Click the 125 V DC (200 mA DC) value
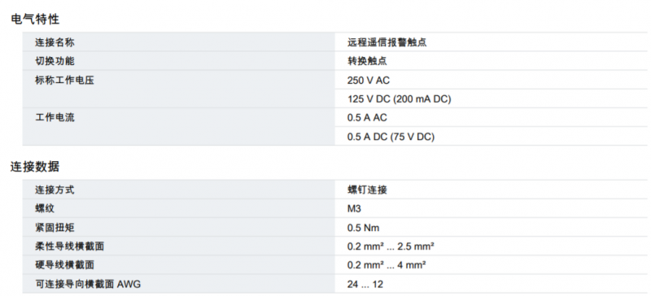Image resolution: width=651 pixels, height=296 pixels. point(399,99)
